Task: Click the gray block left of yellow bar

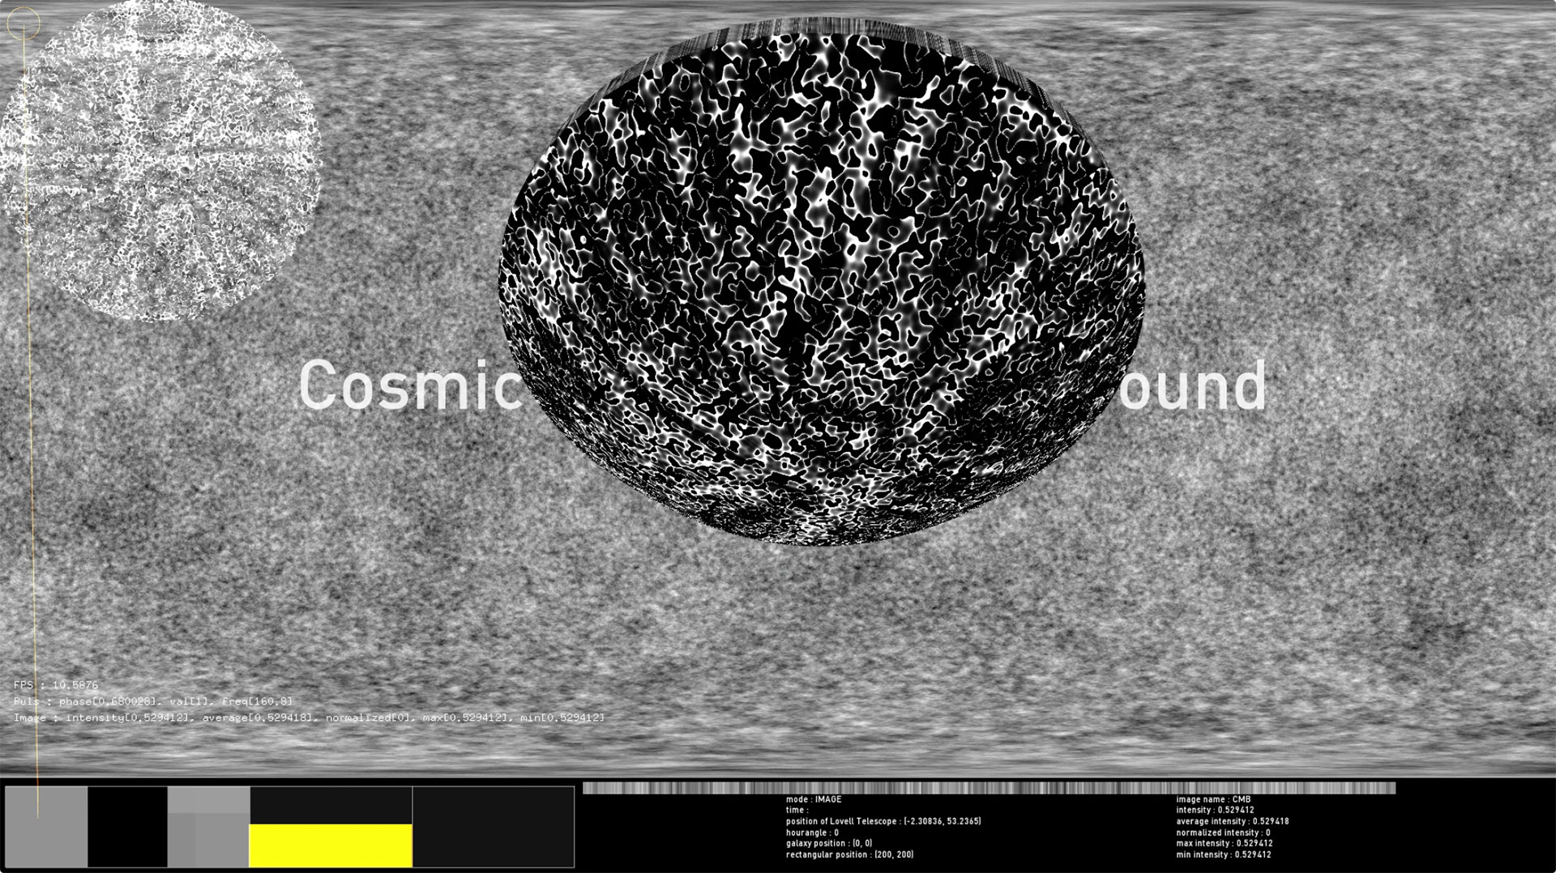Action: tap(208, 827)
